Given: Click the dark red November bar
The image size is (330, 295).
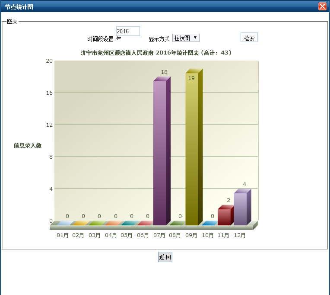Looking at the screenshot, I should 224,217.
